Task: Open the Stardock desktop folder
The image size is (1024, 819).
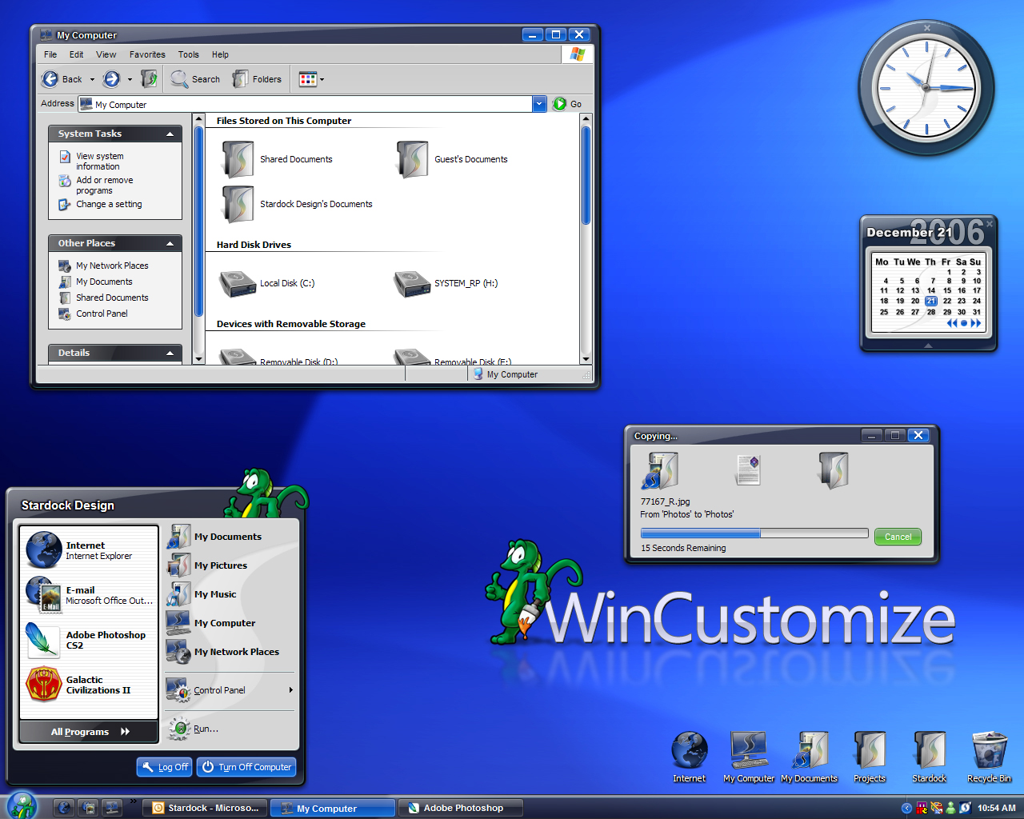Action: point(930,757)
